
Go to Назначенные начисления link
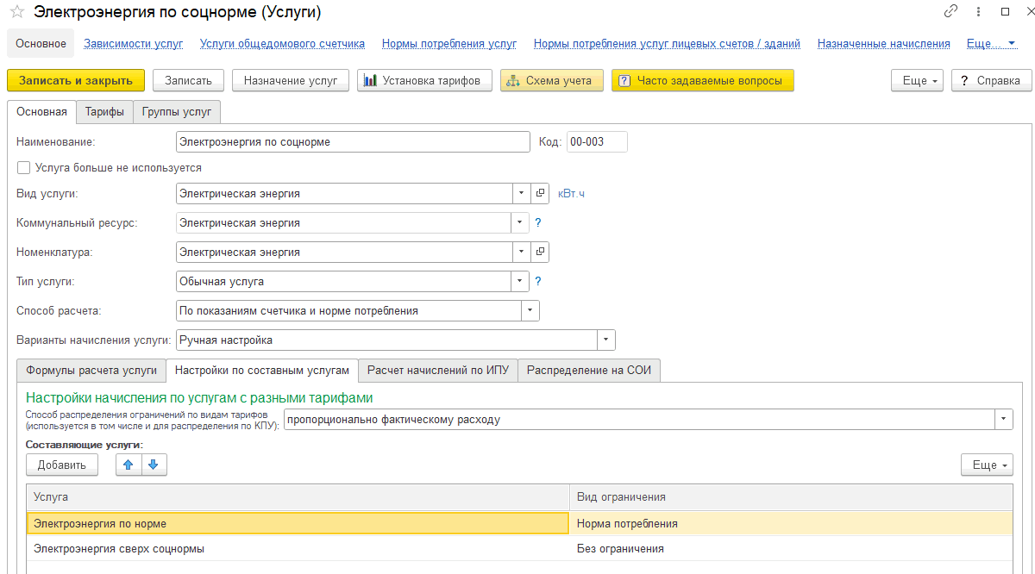[884, 44]
